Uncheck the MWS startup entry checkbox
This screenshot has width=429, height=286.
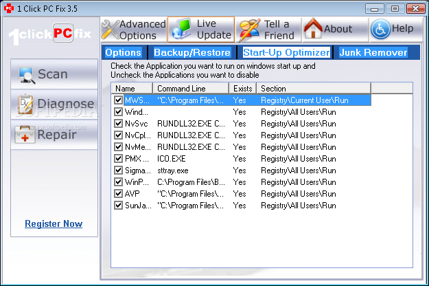pyautogui.click(x=118, y=100)
